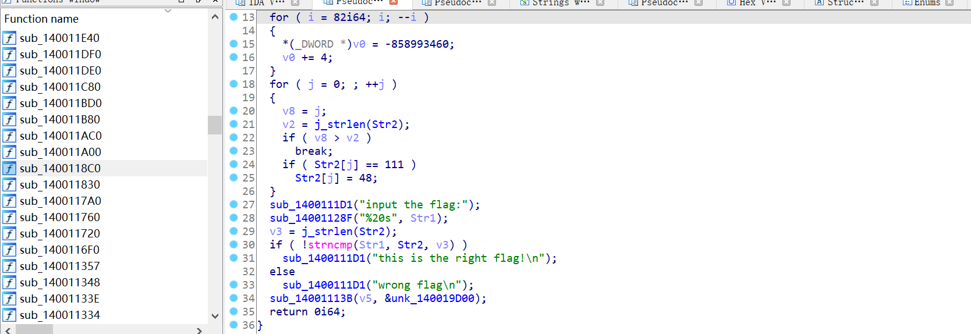Sort by the Function name column header
This screenshot has height=334, width=971.
(x=41, y=19)
